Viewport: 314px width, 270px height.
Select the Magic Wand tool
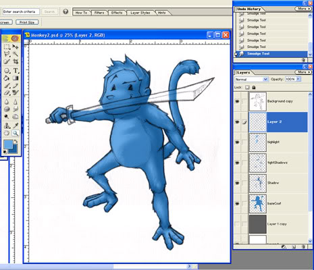click(16, 54)
